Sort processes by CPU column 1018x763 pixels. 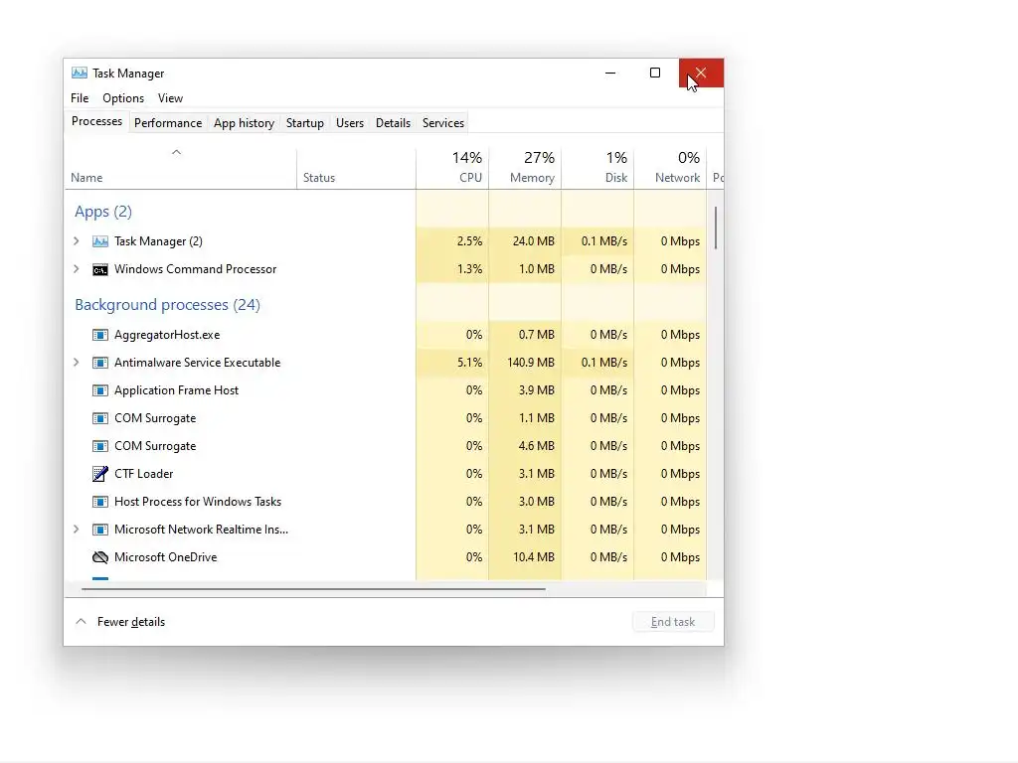(x=452, y=167)
